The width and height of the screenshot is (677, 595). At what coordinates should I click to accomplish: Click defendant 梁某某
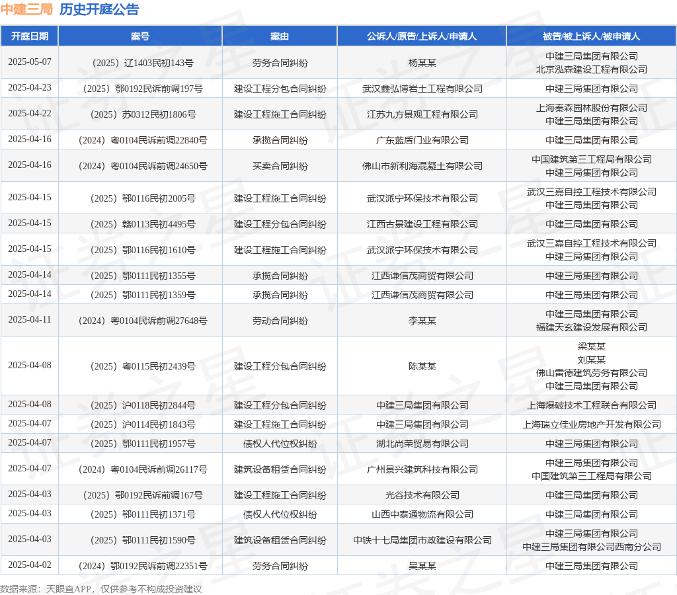click(x=591, y=346)
